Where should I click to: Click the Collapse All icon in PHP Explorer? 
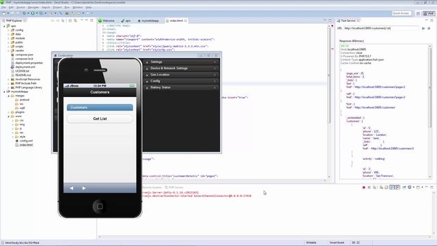click(70, 20)
